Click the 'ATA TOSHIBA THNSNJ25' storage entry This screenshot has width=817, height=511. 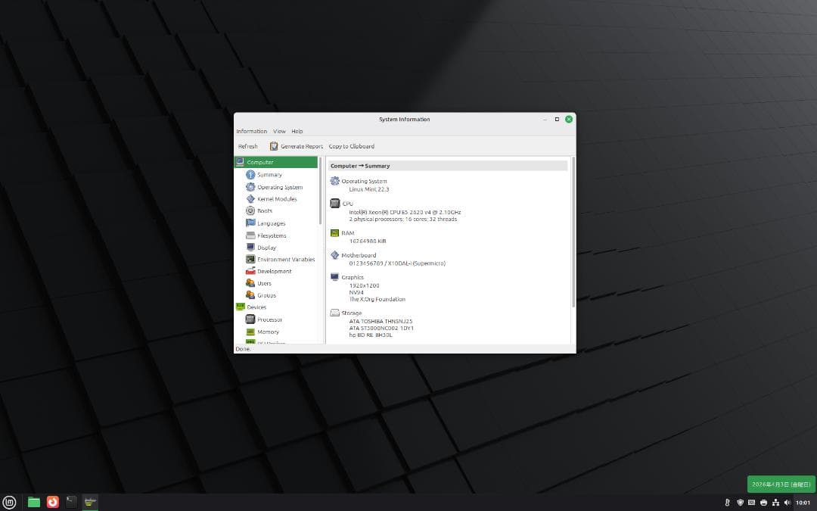[381, 322]
